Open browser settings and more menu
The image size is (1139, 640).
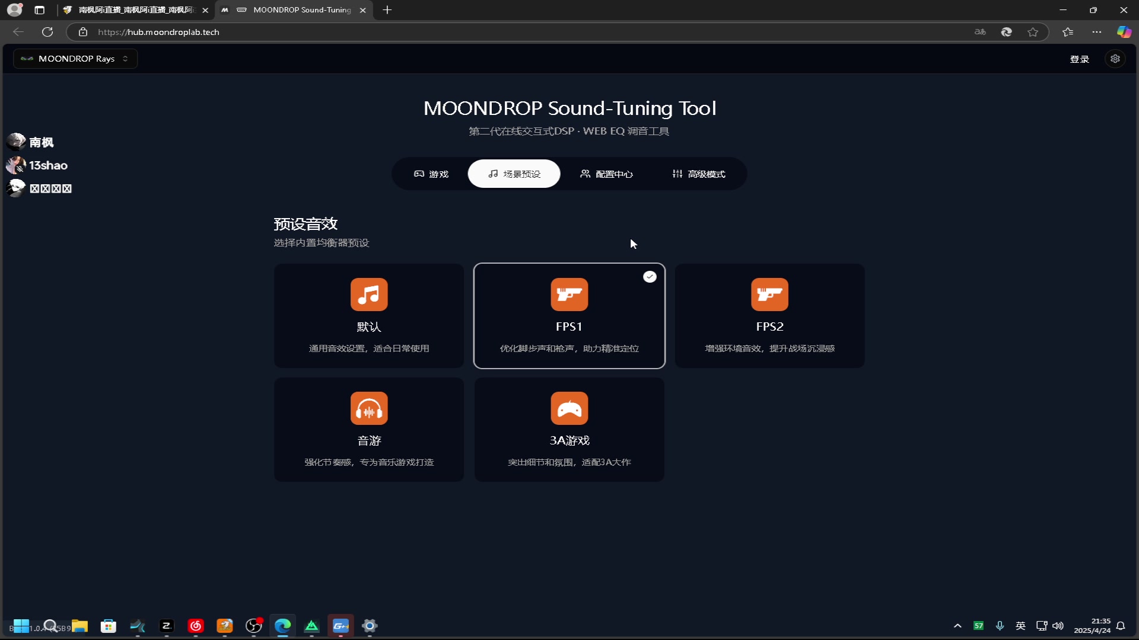(x=1096, y=32)
